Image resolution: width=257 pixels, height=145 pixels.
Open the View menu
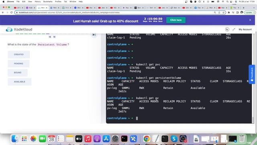pyautogui.click(x=30, y=2)
